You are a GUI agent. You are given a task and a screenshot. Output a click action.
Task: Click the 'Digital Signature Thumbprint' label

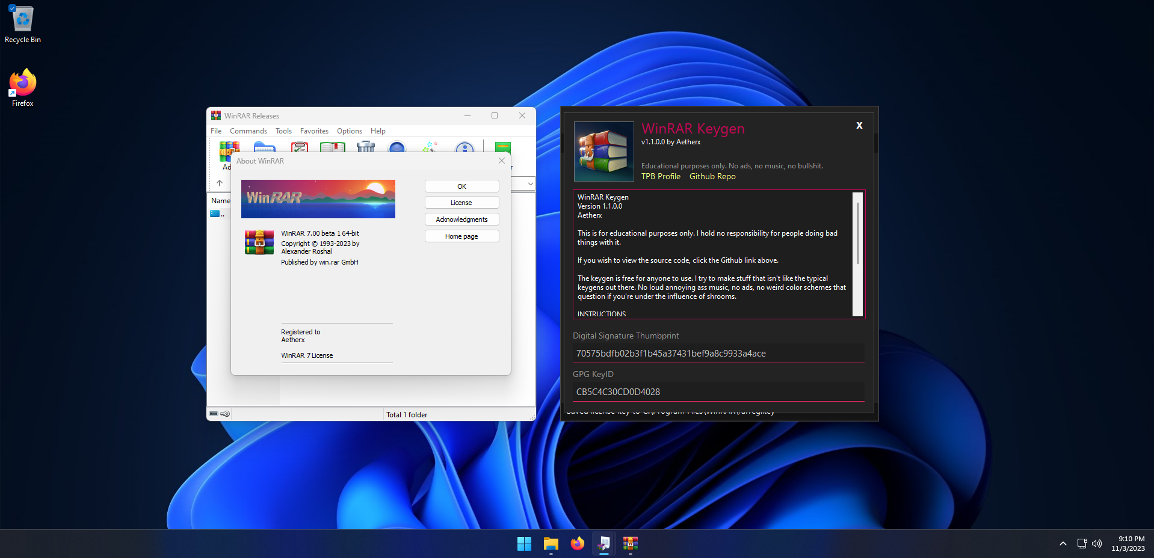click(626, 336)
